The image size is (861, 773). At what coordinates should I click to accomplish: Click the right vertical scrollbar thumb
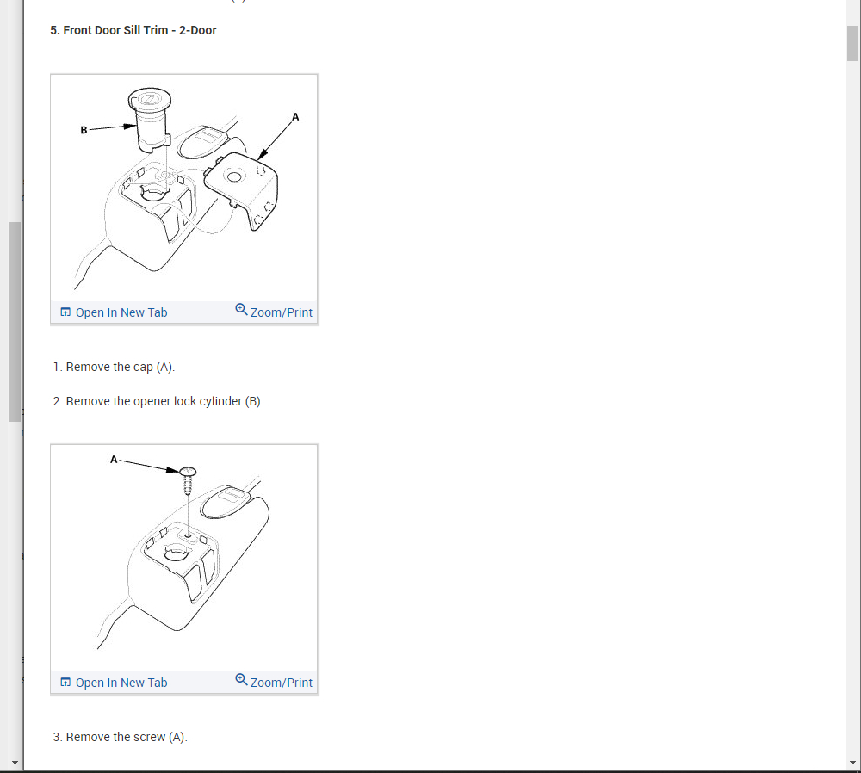click(x=852, y=43)
